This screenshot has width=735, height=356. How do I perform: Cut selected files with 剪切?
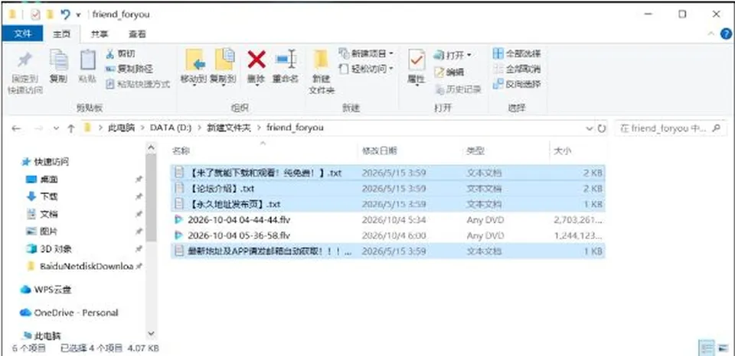click(x=121, y=53)
